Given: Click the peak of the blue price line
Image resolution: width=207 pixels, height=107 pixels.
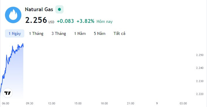Looking at the screenshot, I should coord(23,43).
